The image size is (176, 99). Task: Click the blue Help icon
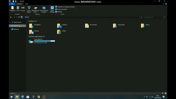(166, 4)
